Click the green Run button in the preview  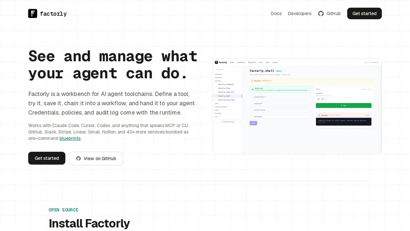click(343, 106)
